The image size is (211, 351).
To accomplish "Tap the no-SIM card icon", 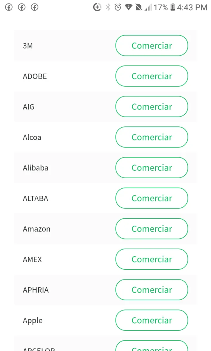I will [139, 7].
